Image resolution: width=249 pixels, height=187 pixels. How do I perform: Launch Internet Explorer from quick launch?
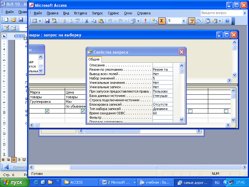(36, 182)
